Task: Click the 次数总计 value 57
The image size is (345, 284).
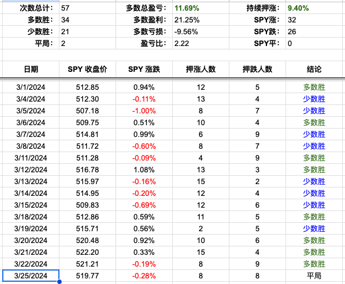Action: point(88,8)
